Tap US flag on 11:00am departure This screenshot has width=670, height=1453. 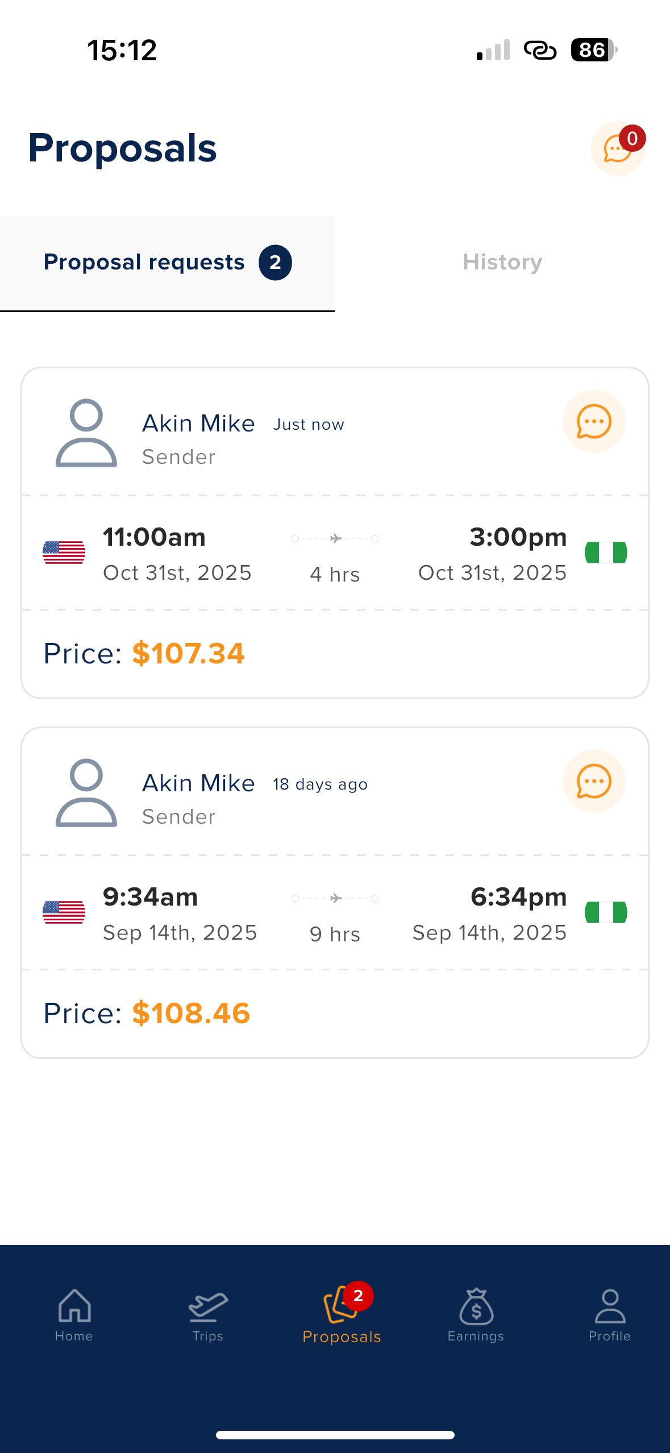click(64, 553)
